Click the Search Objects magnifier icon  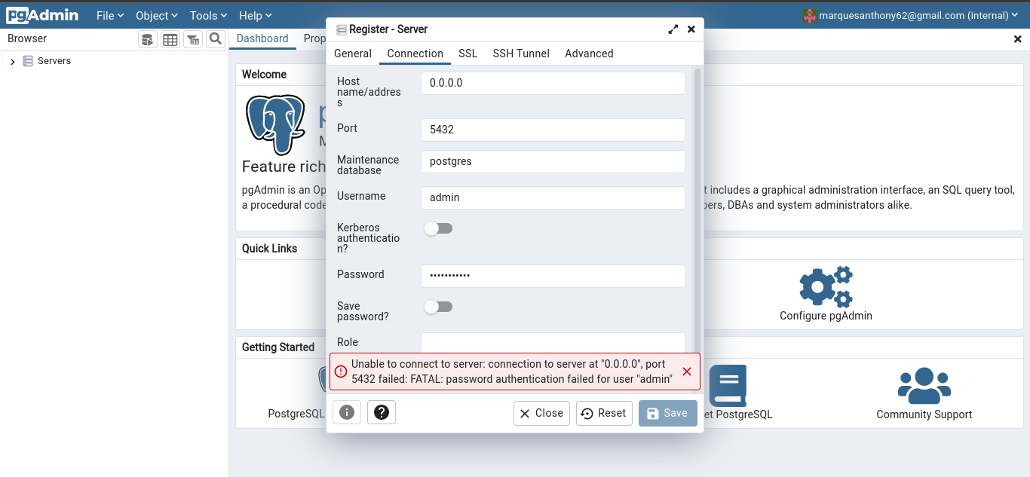215,39
